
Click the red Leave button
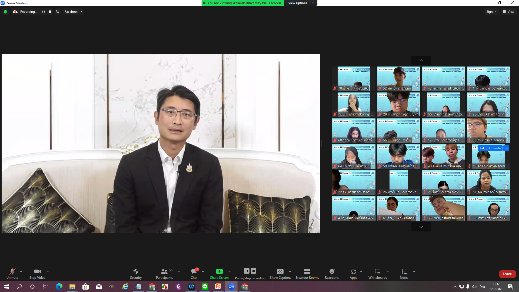click(x=507, y=274)
